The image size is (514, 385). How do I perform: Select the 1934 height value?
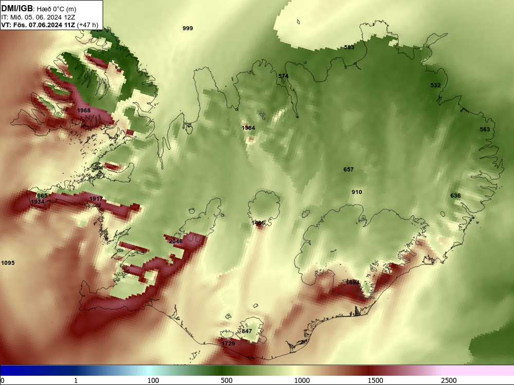click(x=38, y=202)
